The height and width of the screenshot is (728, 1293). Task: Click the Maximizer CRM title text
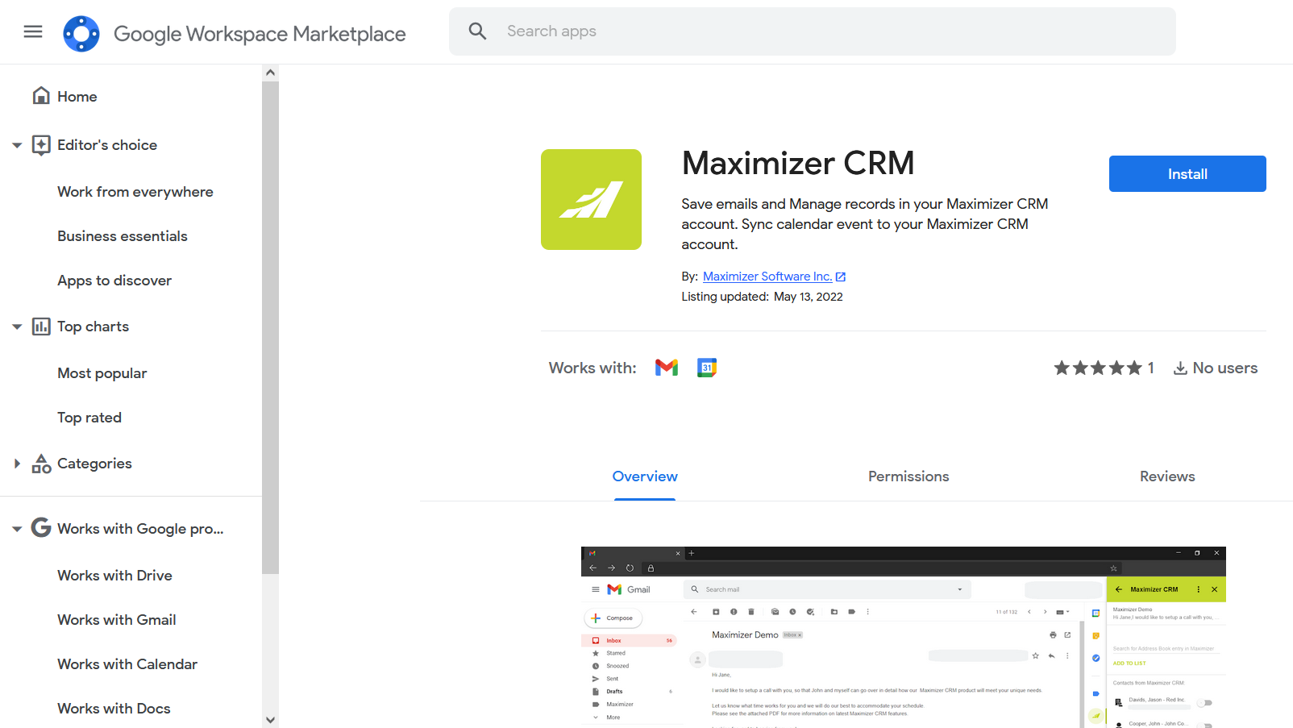(x=798, y=163)
